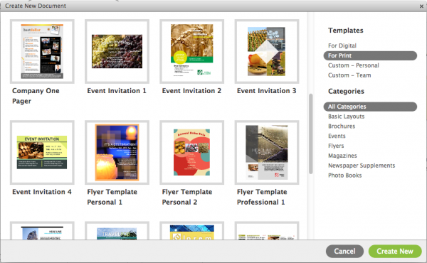This screenshot has width=427, height=263.
Task: Click the Flyer Template Professional 1 caption
Action: click(x=262, y=197)
